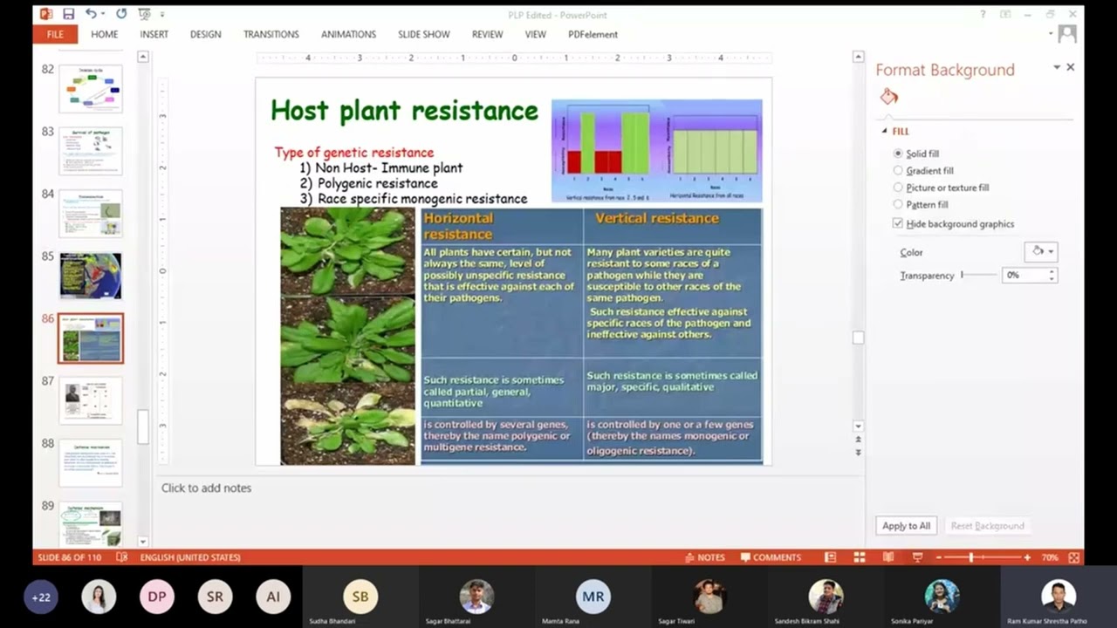
Task: Switch to Reading View icon
Action: [888, 557]
